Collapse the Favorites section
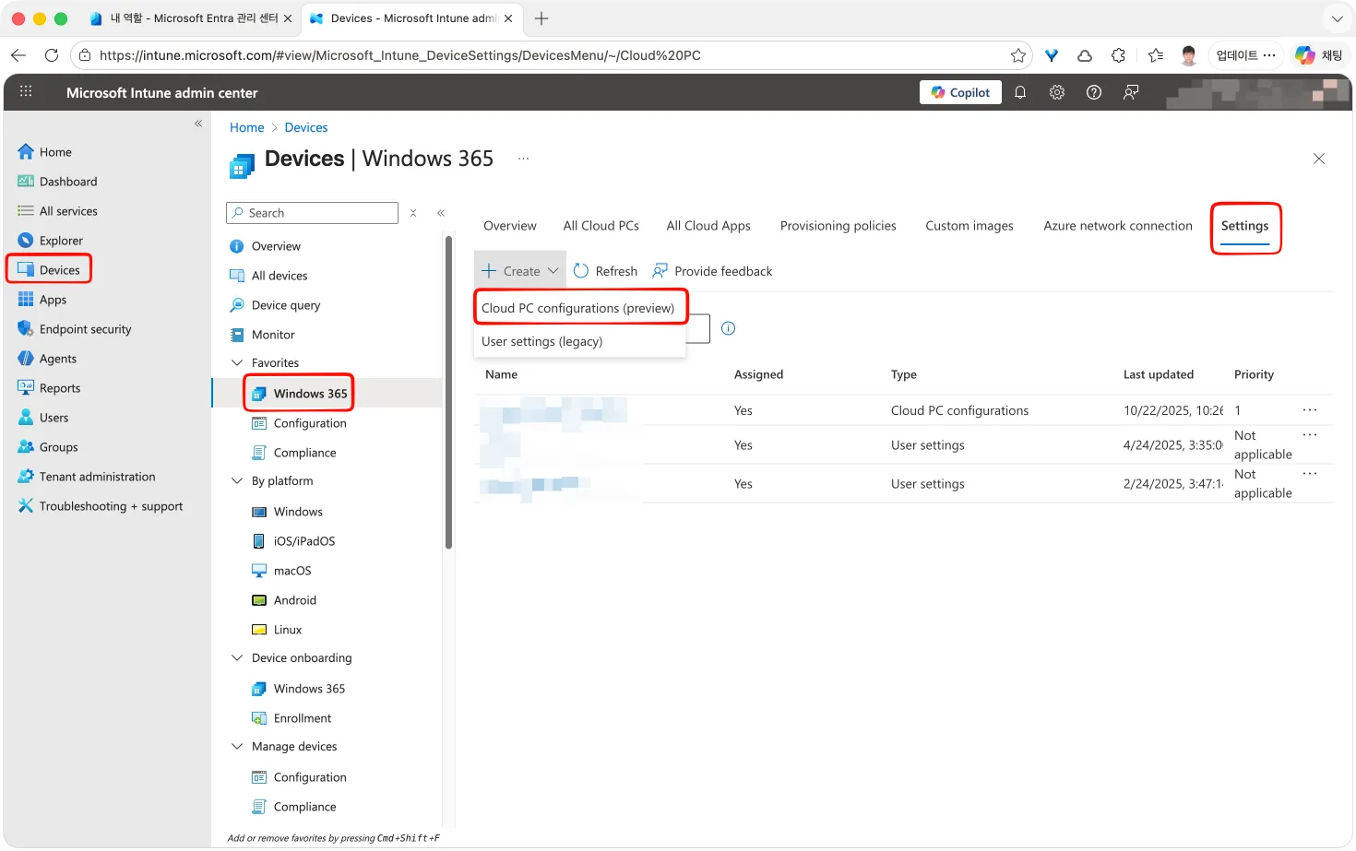 pos(237,363)
